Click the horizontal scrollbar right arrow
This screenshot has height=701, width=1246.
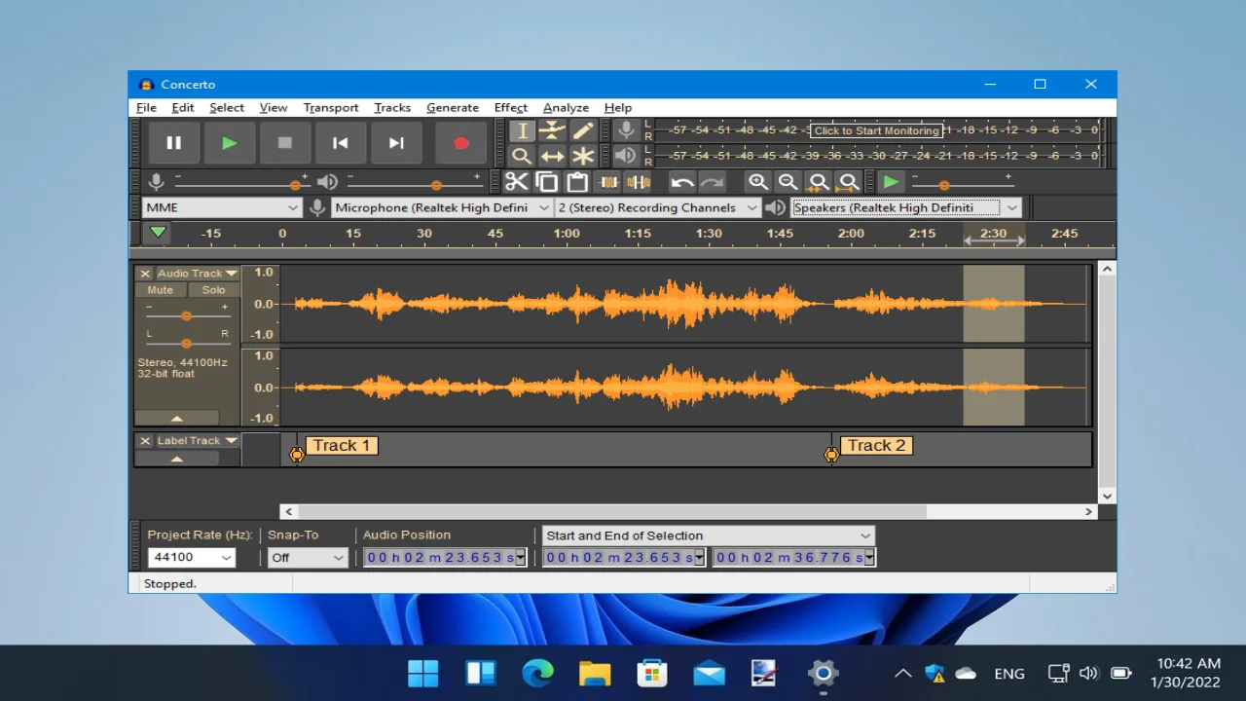(x=1089, y=511)
